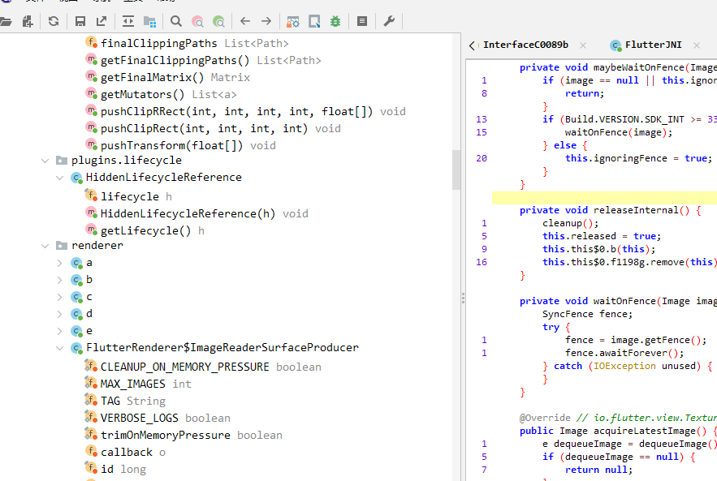Expand class e under renderer

click(59, 331)
